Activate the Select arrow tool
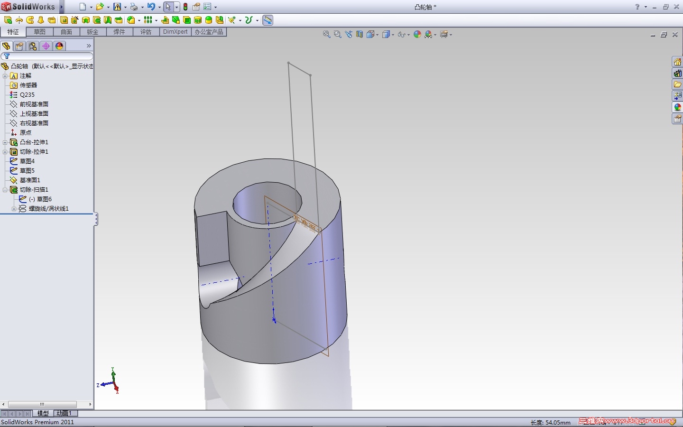The height and width of the screenshot is (427, 683). (x=168, y=7)
